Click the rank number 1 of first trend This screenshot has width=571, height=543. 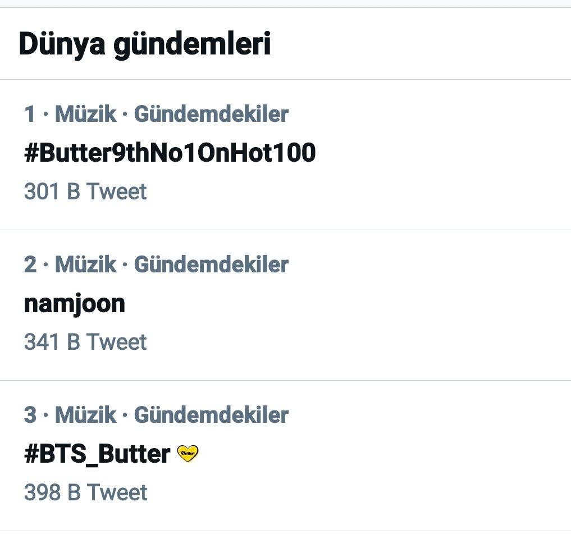[30, 114]
